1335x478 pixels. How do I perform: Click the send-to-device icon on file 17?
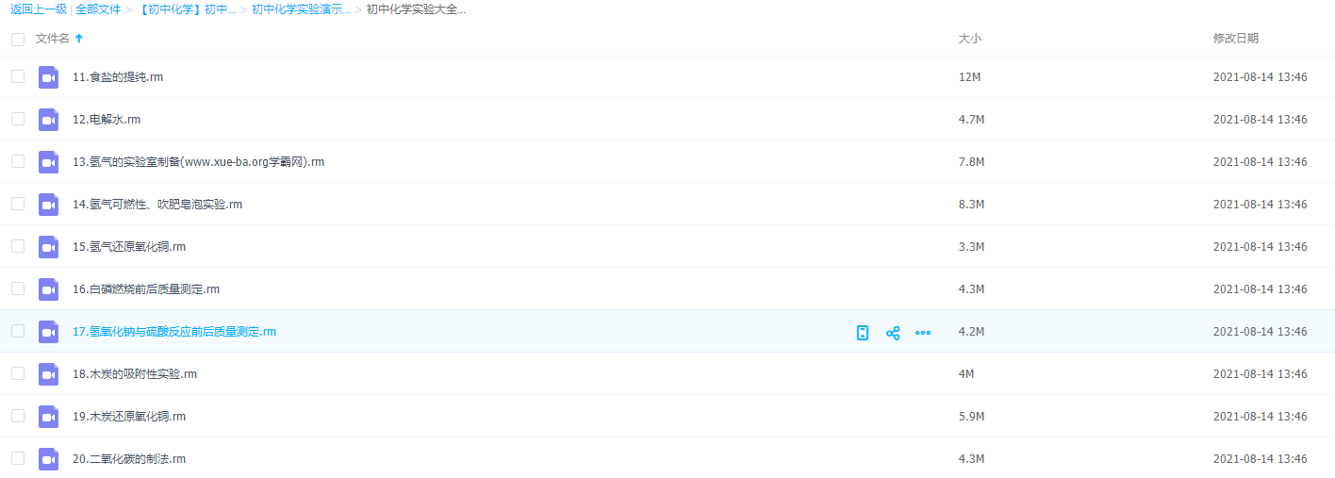click(862, 333)
